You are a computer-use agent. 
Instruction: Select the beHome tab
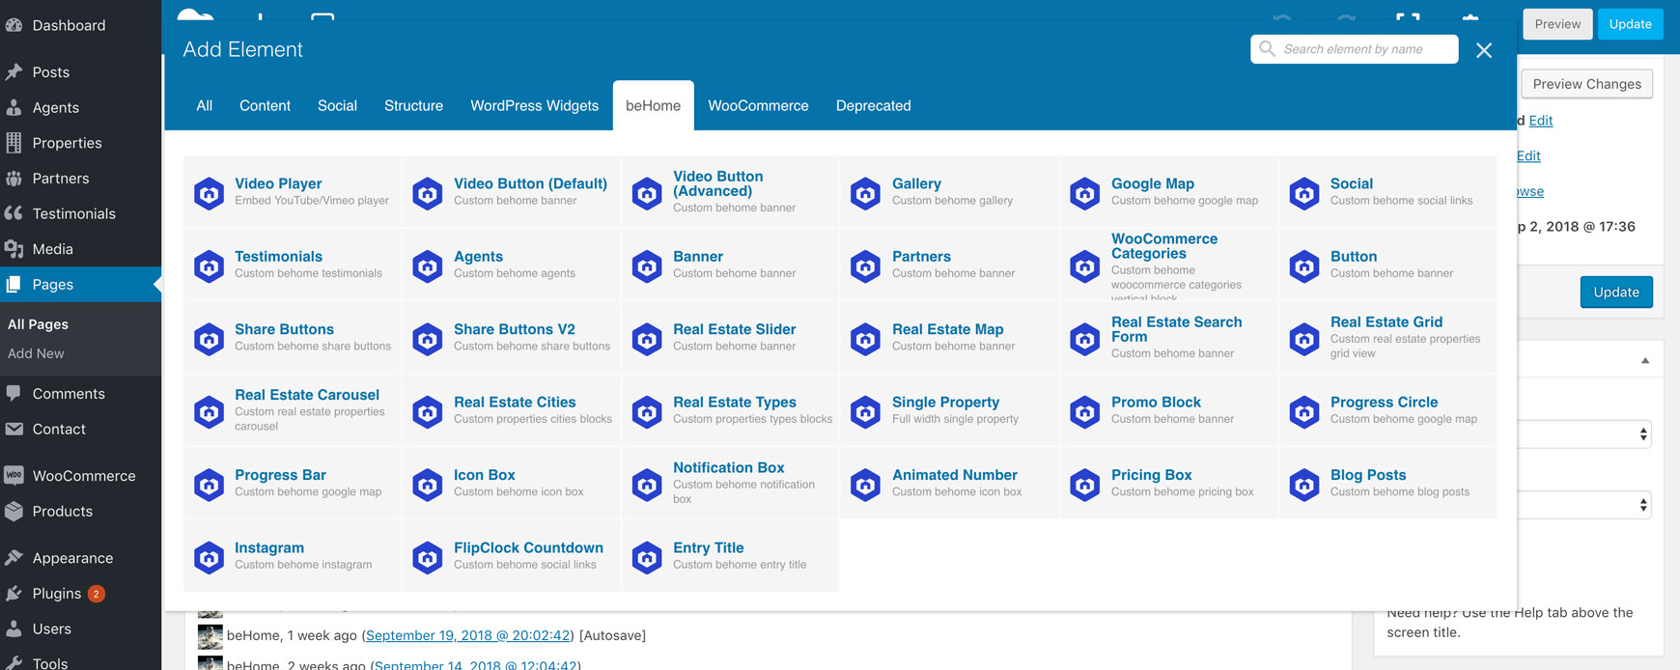pyautogui.click(x=653, y=105)
